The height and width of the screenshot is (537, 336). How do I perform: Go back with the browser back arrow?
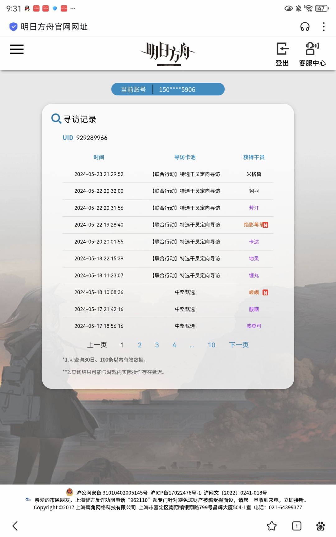15,526
